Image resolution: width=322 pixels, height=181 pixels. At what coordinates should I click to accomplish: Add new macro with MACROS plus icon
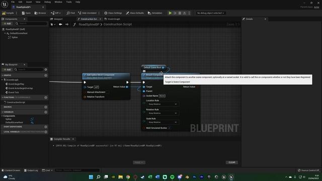(46, 107)
